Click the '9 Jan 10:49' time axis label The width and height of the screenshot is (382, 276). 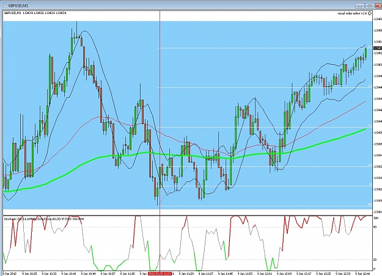[88, 274]
